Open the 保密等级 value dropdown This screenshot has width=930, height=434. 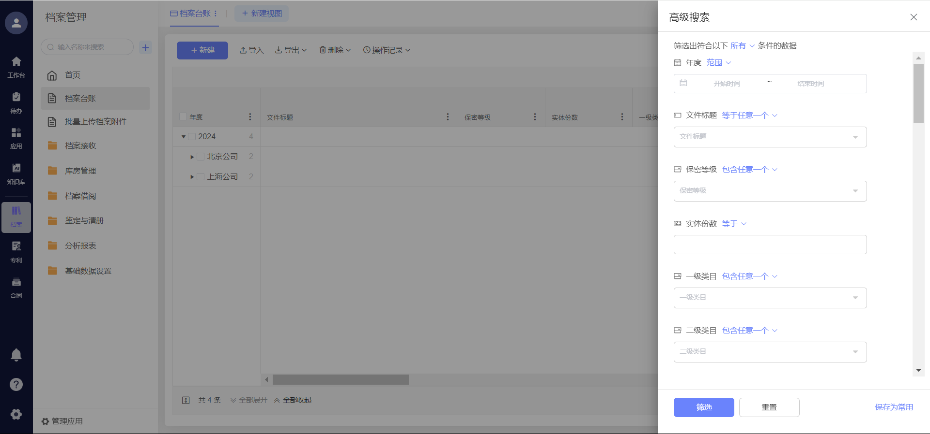pyautogui.click(x=770, y=191)
